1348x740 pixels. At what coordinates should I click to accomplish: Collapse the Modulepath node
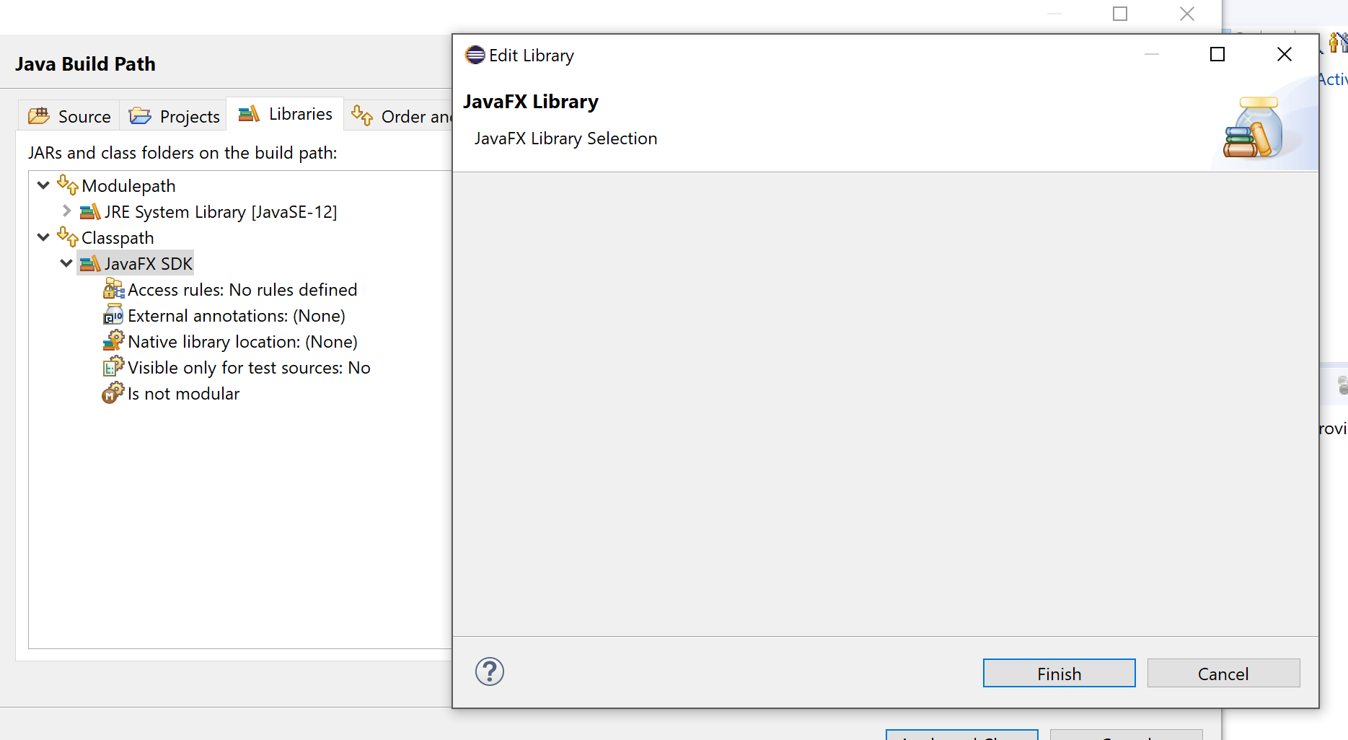43,185
